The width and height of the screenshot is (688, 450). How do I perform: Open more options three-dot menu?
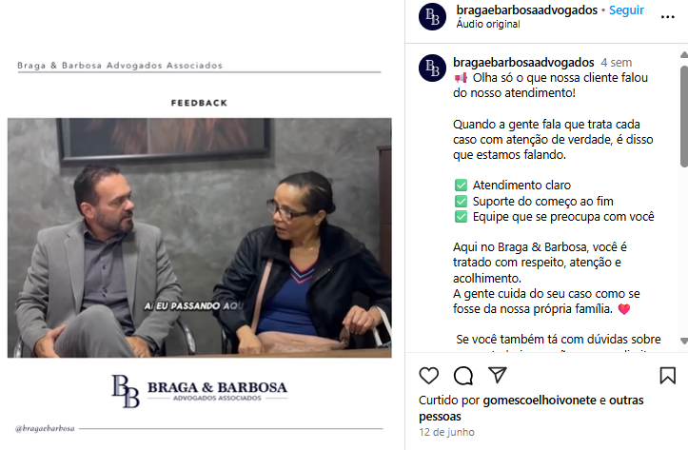667,17
